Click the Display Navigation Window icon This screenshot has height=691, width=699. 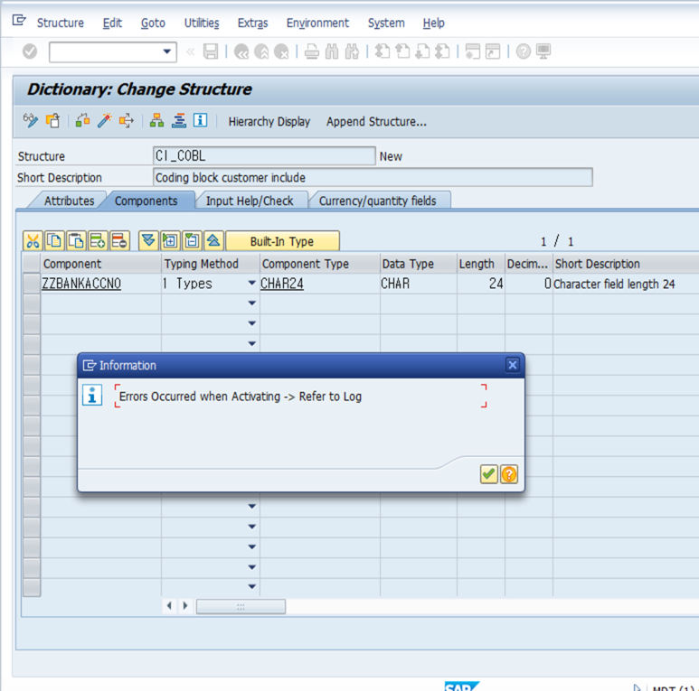pyautogui.click(x=179, y=121)
